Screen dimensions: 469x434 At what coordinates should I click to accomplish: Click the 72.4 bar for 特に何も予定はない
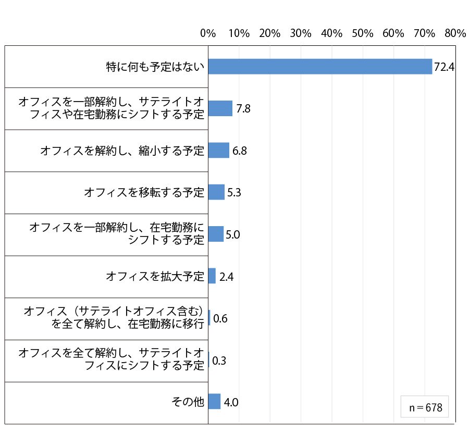point(320,66)
